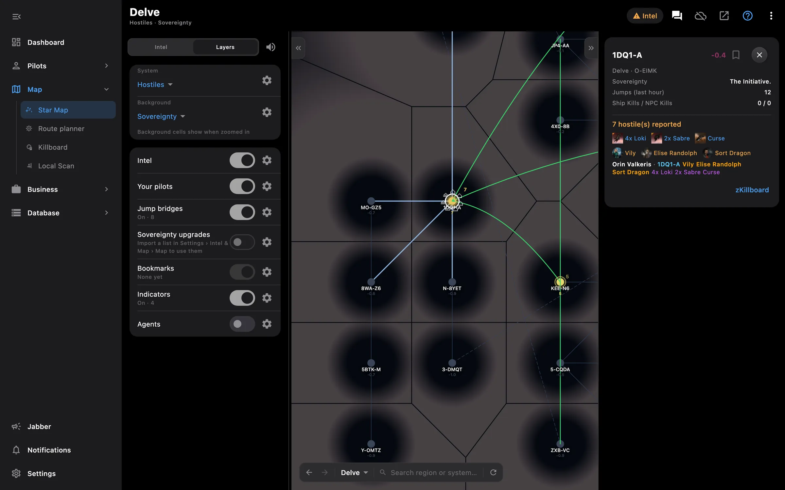The image size is (785, 490).
Task: Toggle the Intel layer switch
Action: [242, 160]
